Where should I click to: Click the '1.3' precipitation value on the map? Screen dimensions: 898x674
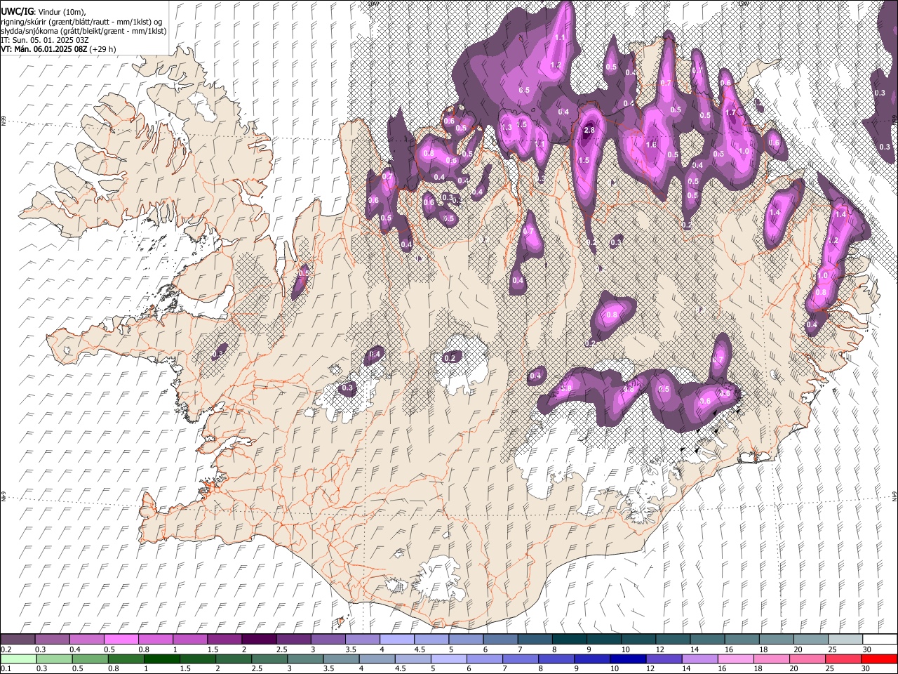pos(507,127)
